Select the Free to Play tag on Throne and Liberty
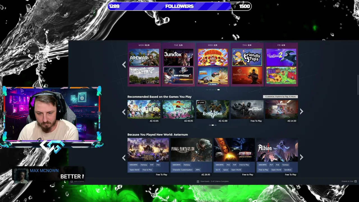 (147, 170)
